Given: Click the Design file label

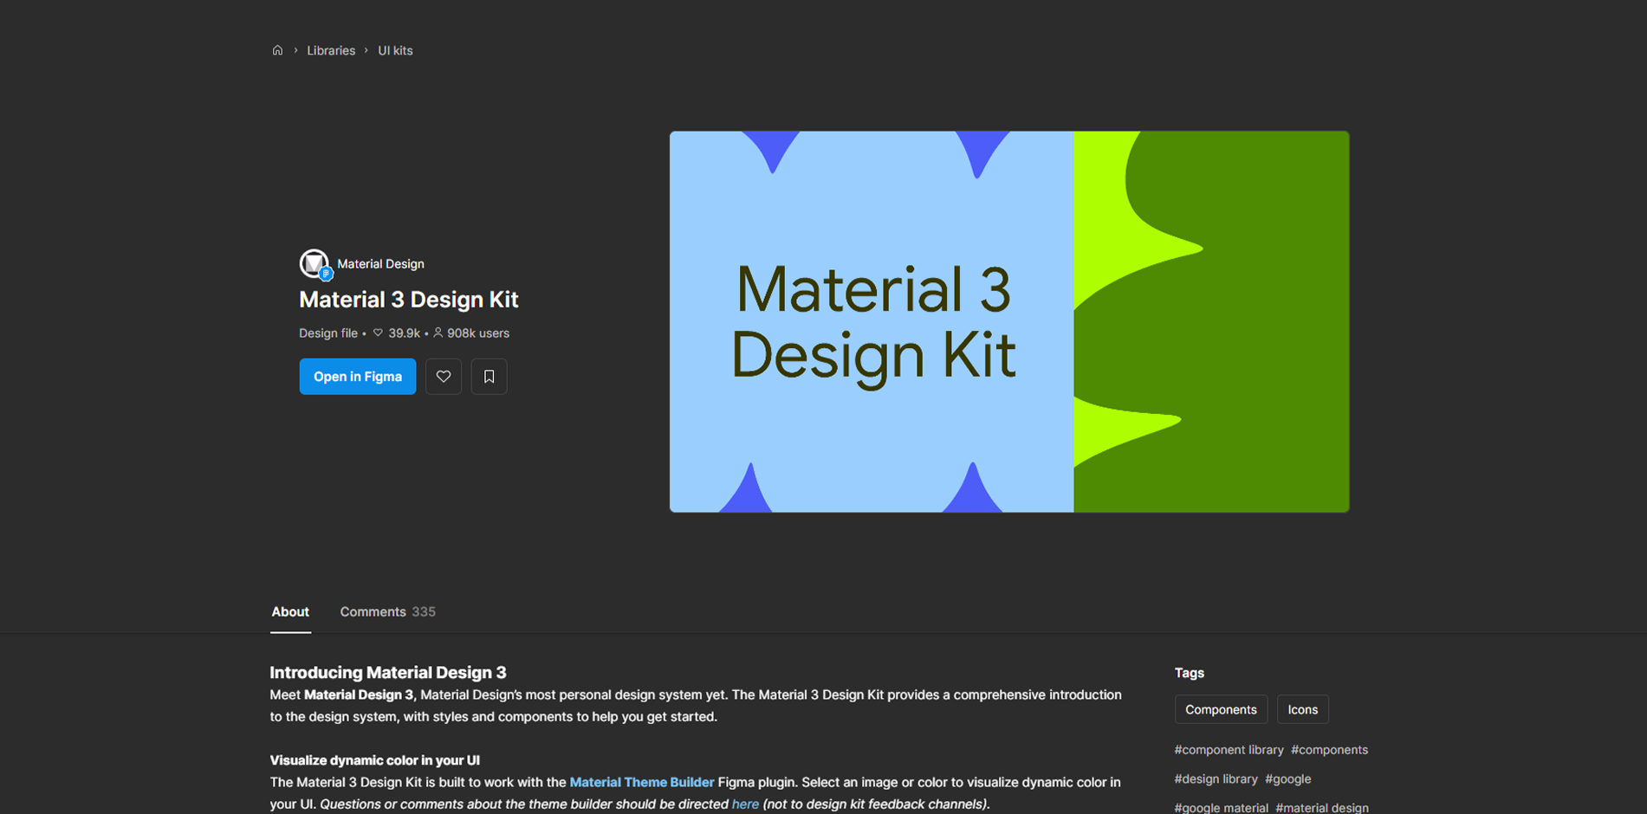Looking at the screenshot, I should tap(328, 333).
